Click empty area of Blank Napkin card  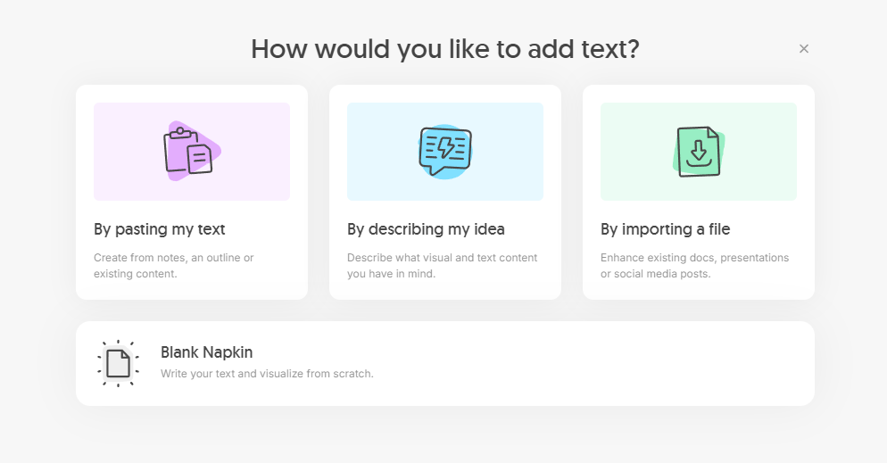point(594,363)
